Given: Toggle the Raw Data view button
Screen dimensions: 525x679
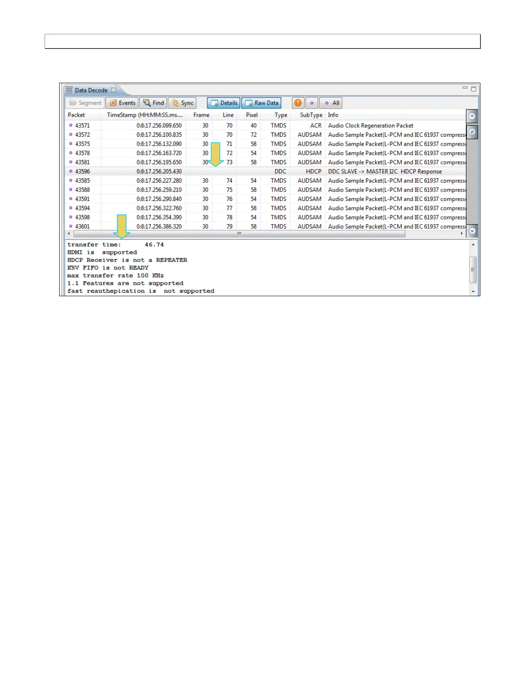Looking at the screenshot, I should (261, 103).
